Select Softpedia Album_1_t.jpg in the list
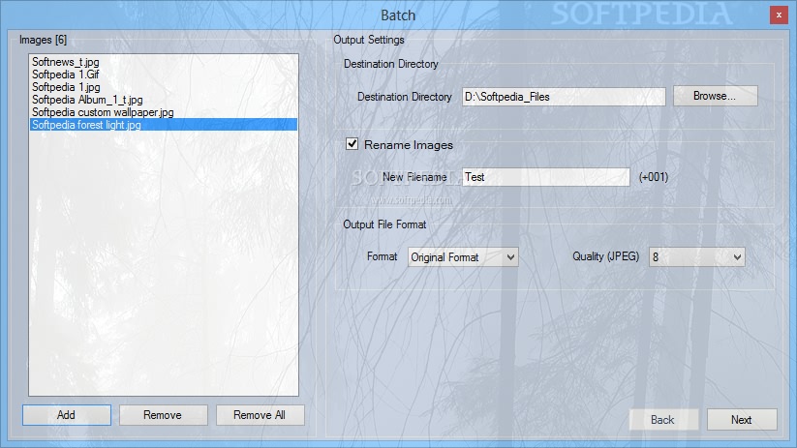Viewport: 797px width, 448px height. [163, 100]
